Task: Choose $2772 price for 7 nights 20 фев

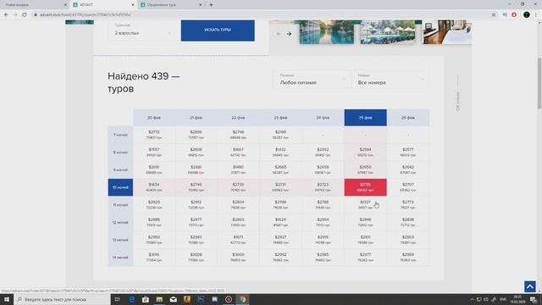Action: (154, 135)
